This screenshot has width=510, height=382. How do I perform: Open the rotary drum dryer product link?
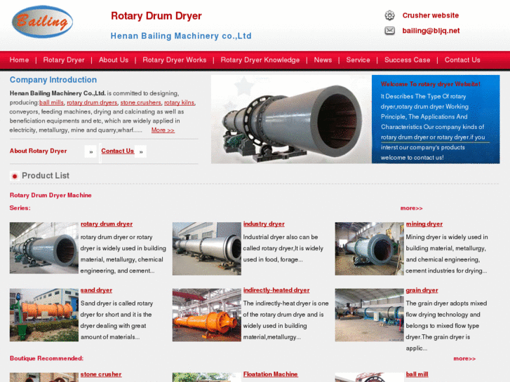point(107,224)
